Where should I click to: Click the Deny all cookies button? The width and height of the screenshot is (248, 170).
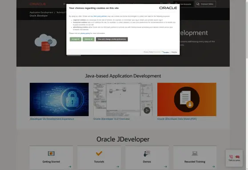point(88,39)
